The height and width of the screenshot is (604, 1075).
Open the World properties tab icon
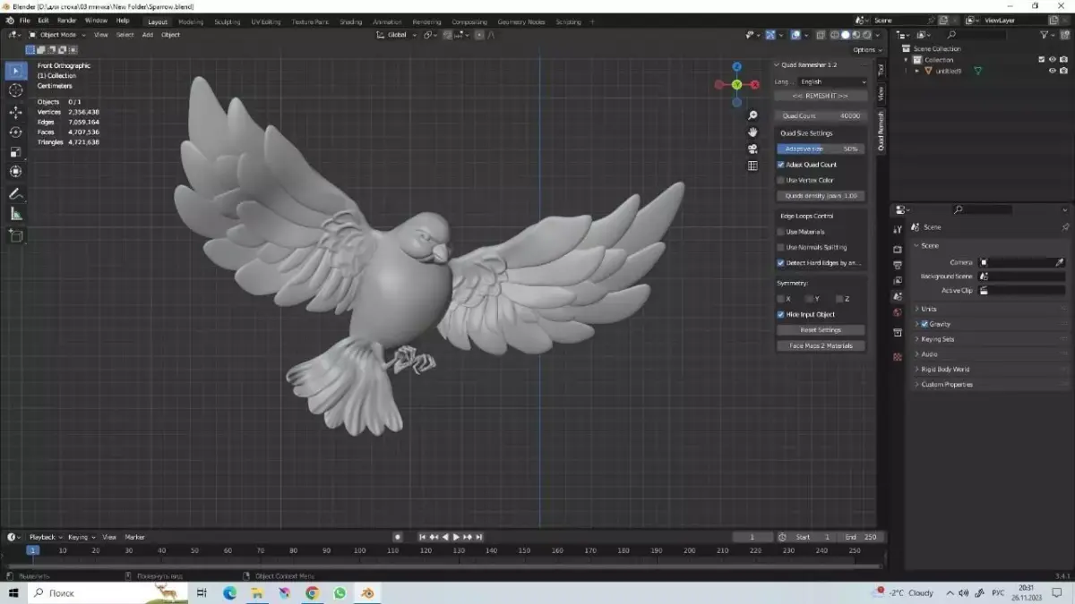898,312
